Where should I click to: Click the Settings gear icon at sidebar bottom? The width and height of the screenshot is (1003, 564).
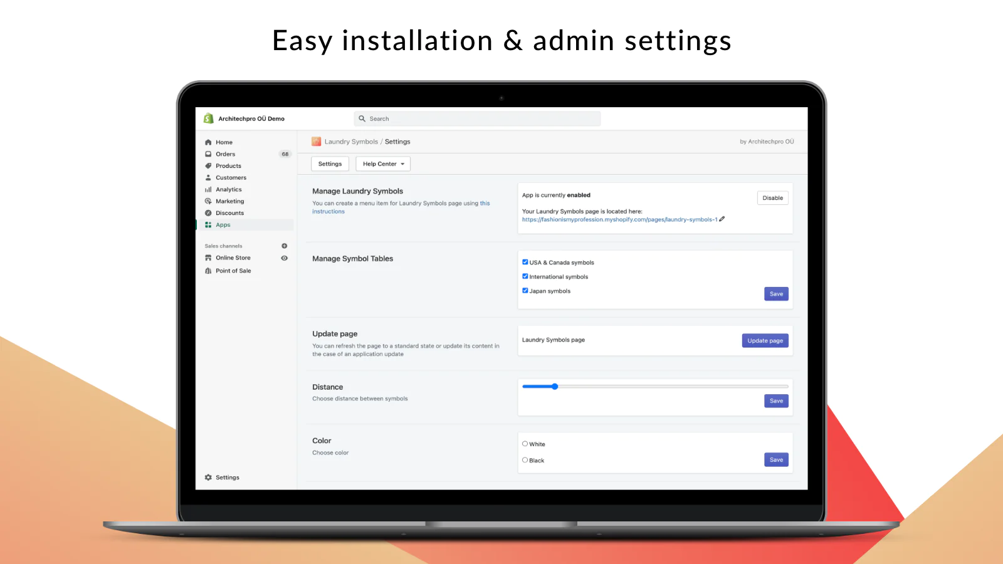(x=208, y=478)
